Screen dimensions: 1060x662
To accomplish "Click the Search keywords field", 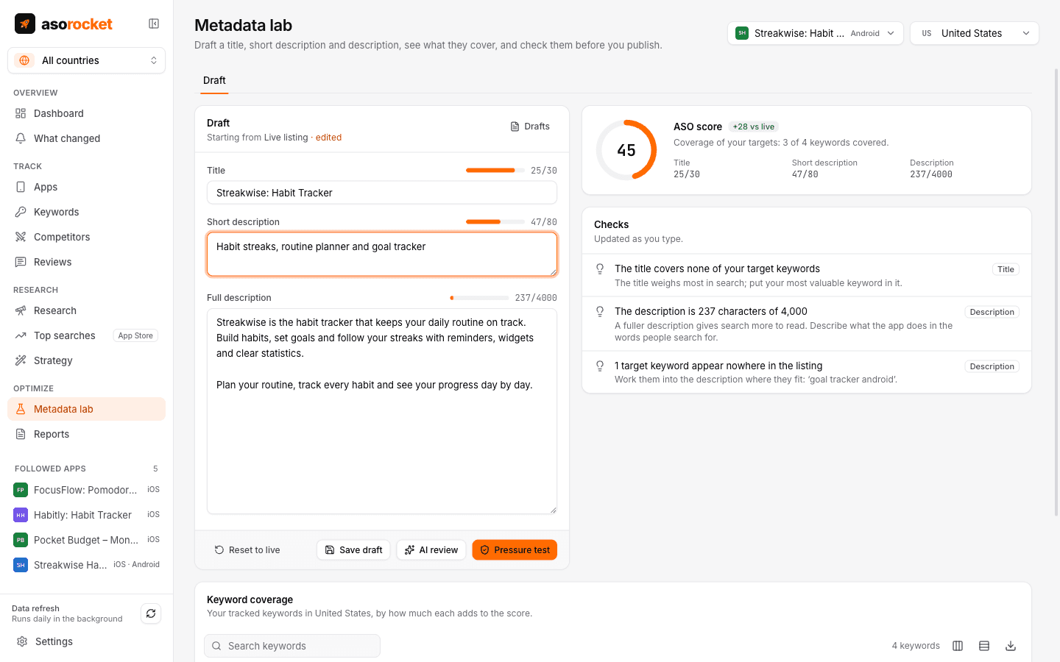I will 292,646.
